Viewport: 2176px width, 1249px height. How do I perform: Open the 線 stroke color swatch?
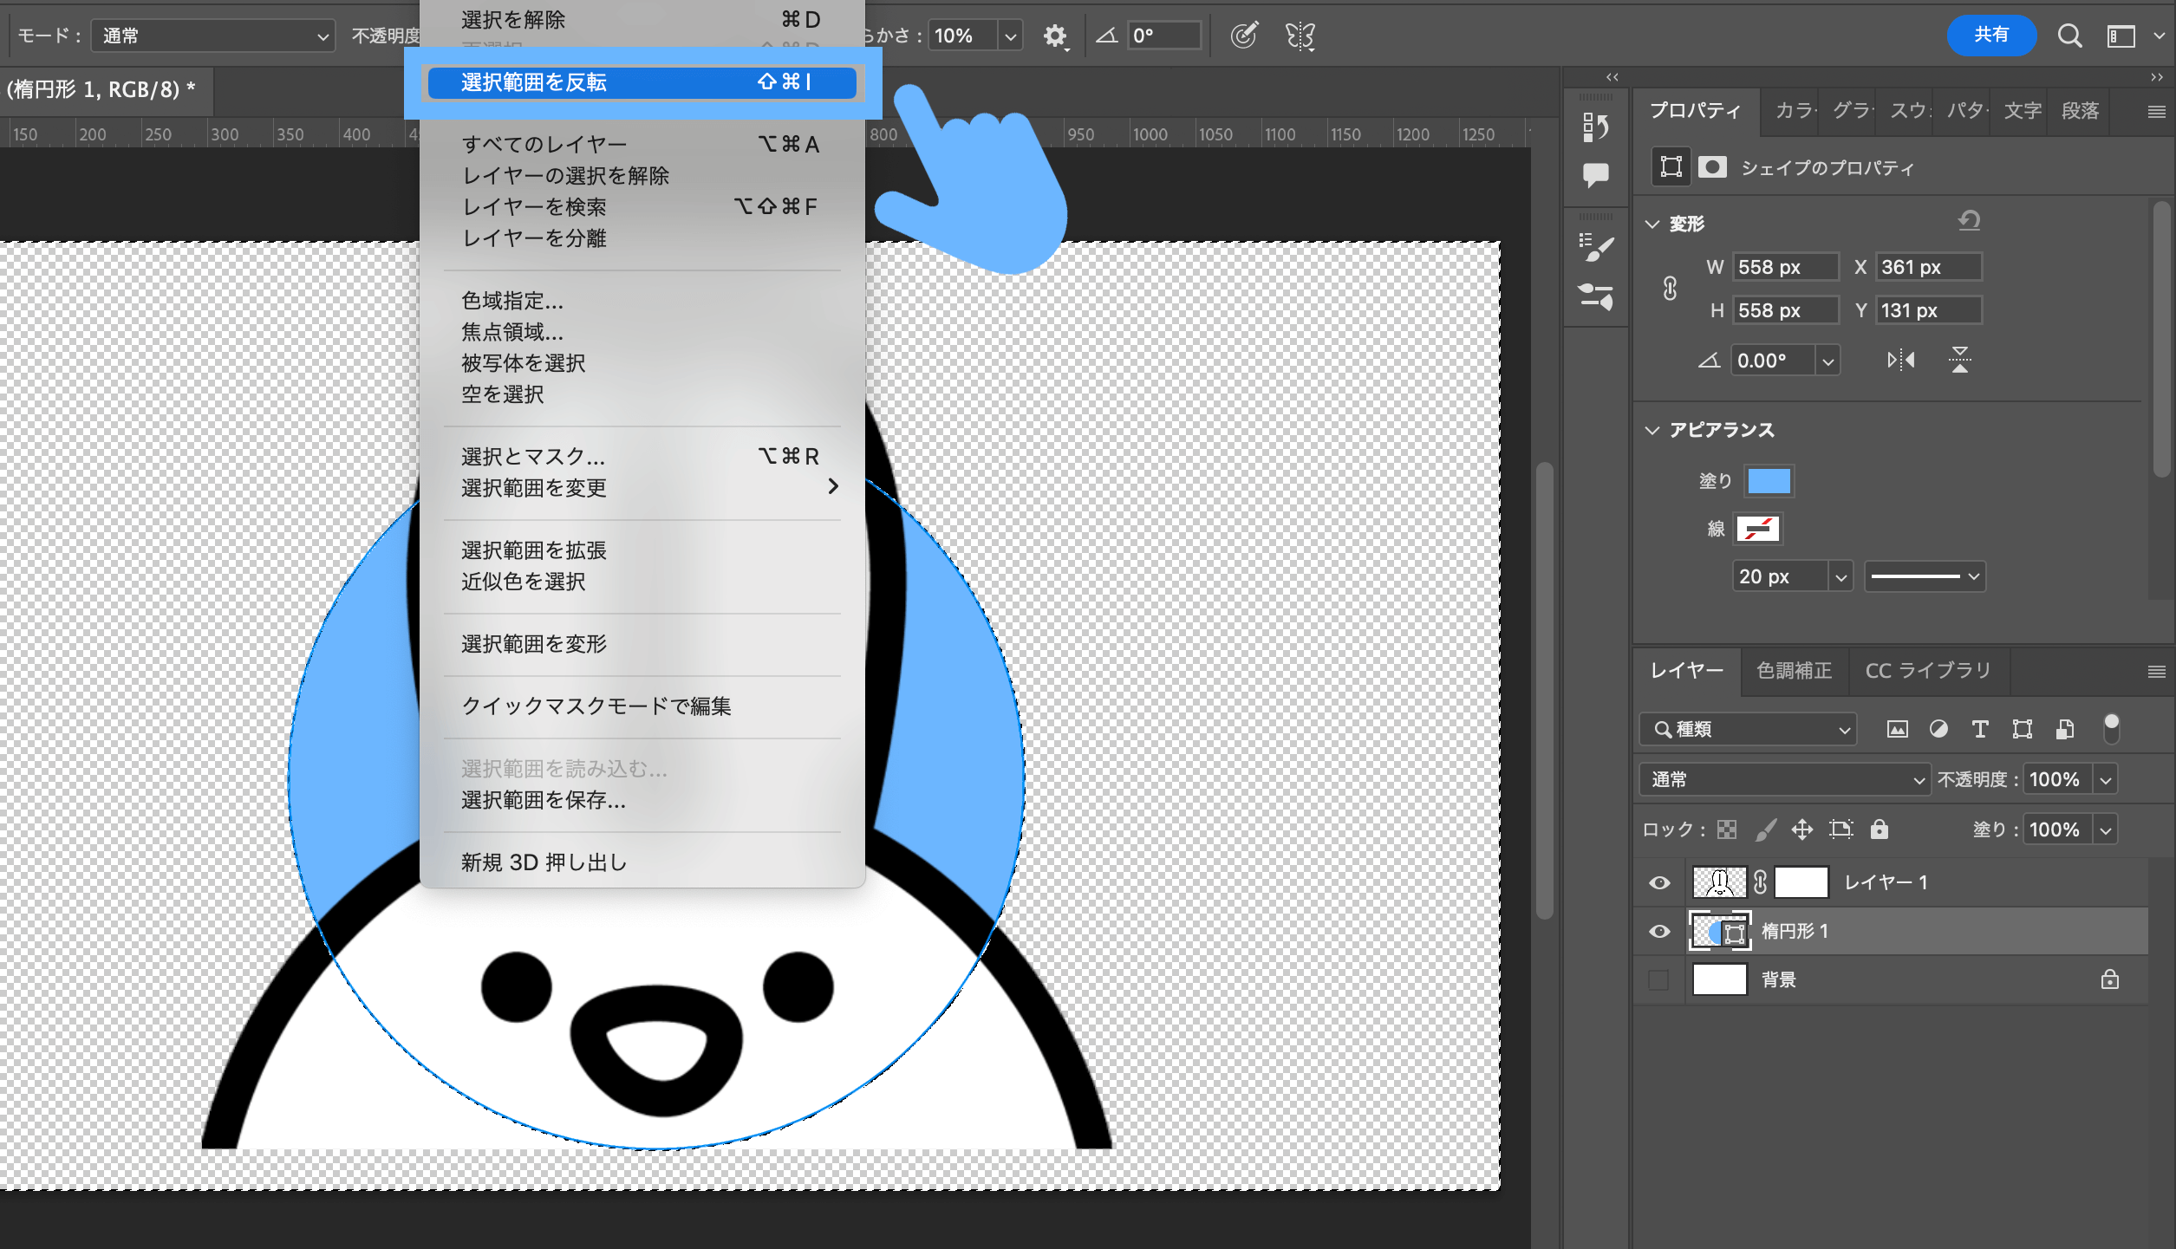pos(1757,529)
